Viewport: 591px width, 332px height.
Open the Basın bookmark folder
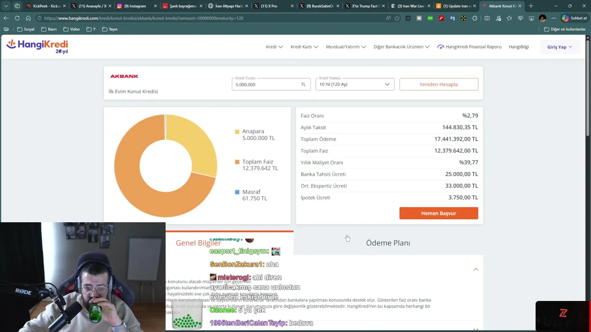click(x=49, y=29)
